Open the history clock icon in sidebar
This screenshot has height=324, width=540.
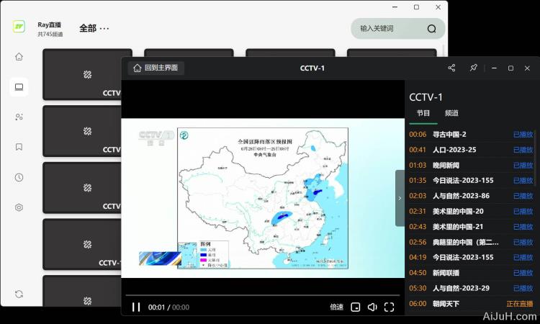pyautogui.click(x=19, y=177)
